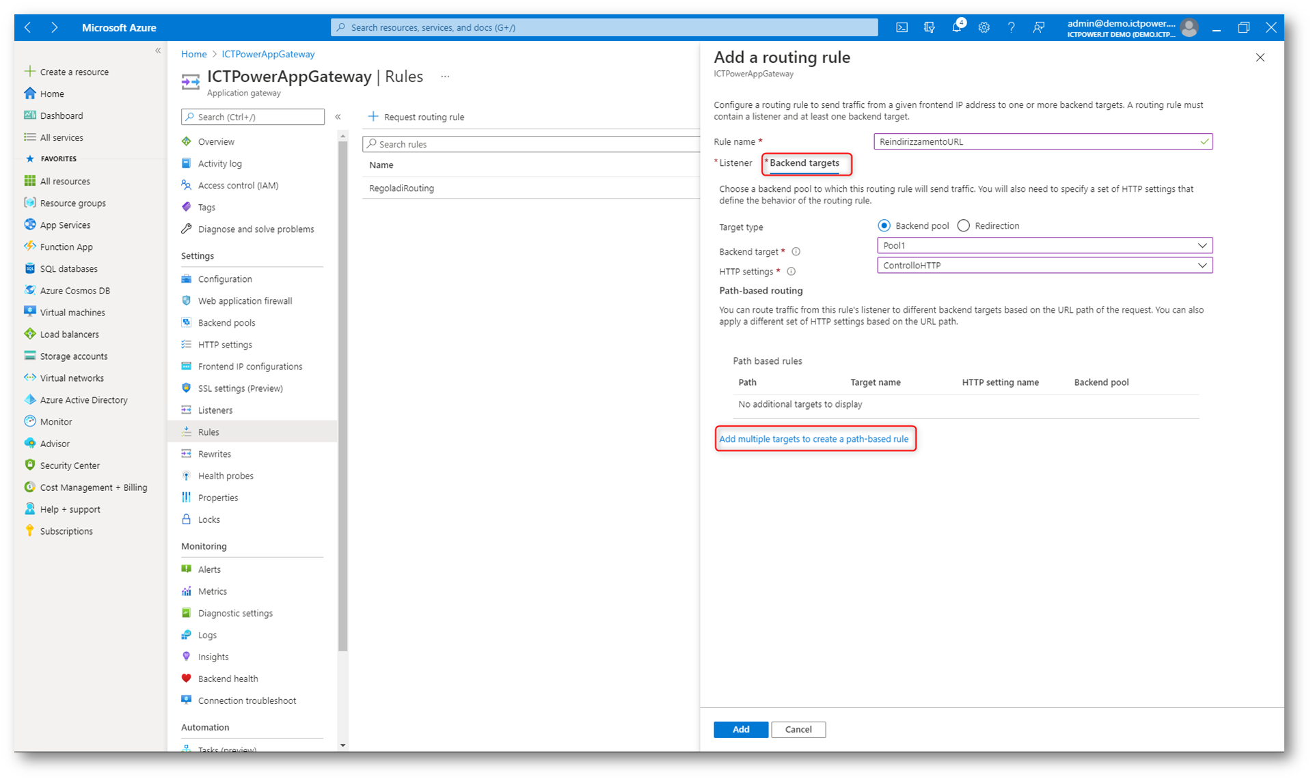The width and height of the screenshot is (1313, 781).
Task: Open the help question mark
Action: (x=1011, y=27)
